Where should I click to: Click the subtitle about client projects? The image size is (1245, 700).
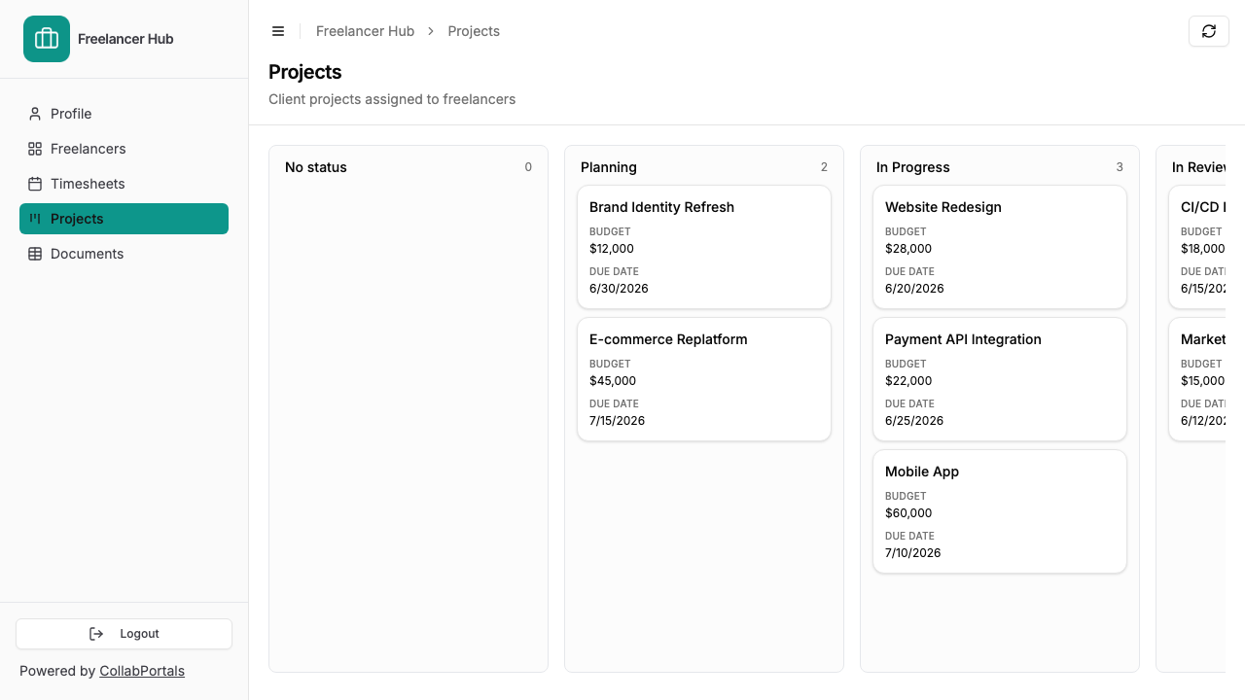pyautogui.click(x=392, y=99)
